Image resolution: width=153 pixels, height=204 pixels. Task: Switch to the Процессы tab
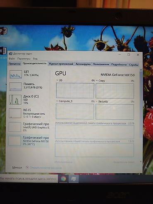pyautogui.click(x=14, y=64)
